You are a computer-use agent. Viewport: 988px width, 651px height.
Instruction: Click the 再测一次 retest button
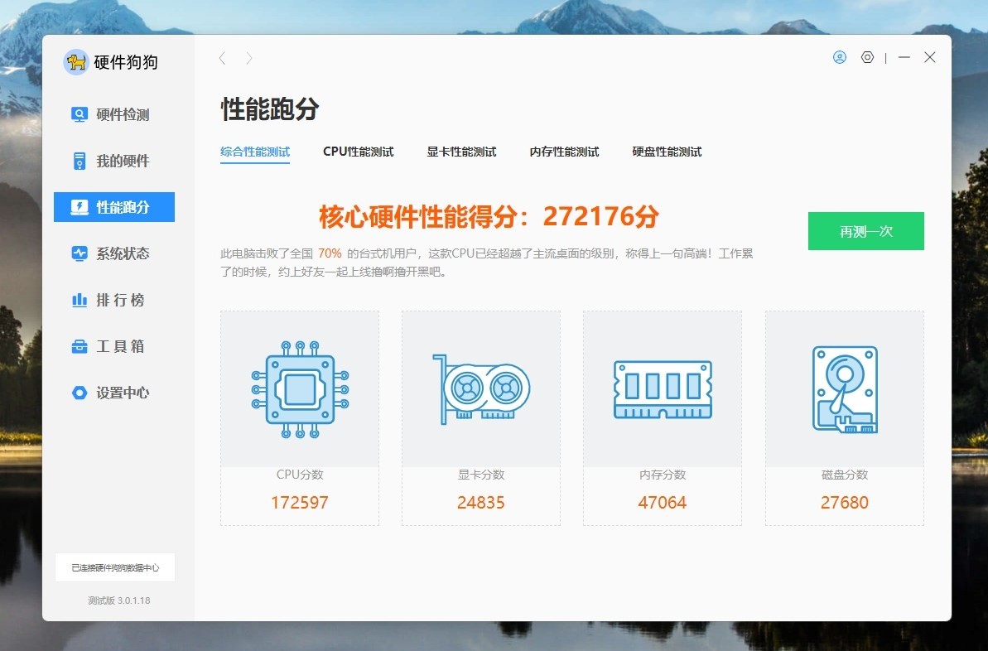coord(865,231)
